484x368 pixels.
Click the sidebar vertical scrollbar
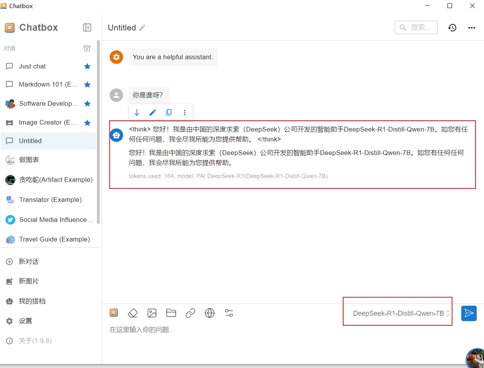click(x=98, y=132)
